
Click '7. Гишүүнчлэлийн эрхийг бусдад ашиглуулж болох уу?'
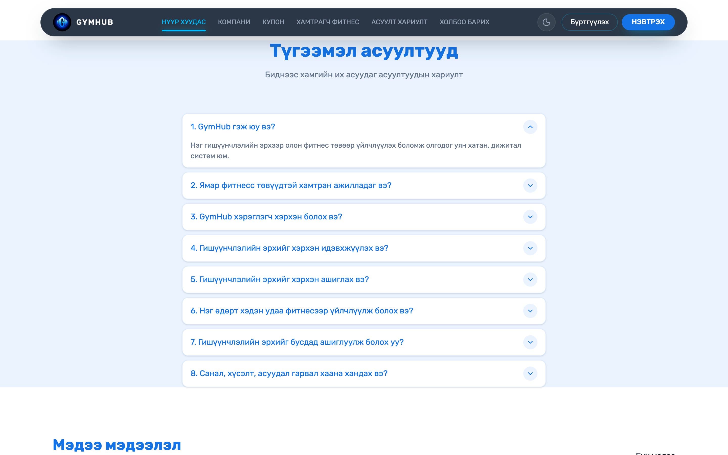[297, 342]
